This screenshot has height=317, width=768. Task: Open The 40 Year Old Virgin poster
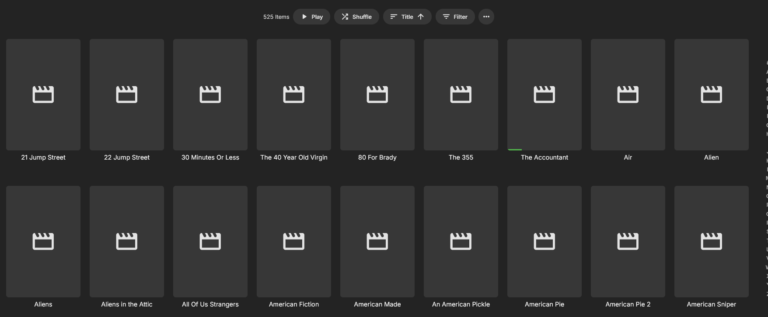click(294, 94)
